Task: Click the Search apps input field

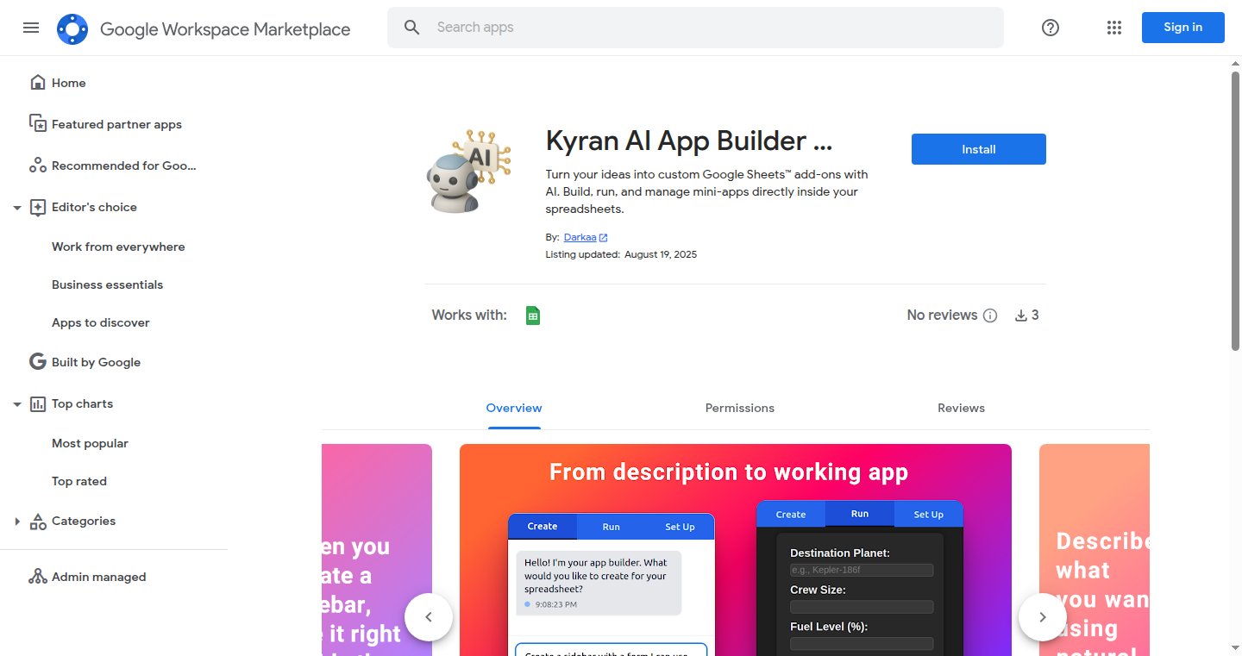Action: [x=695, y=28]
